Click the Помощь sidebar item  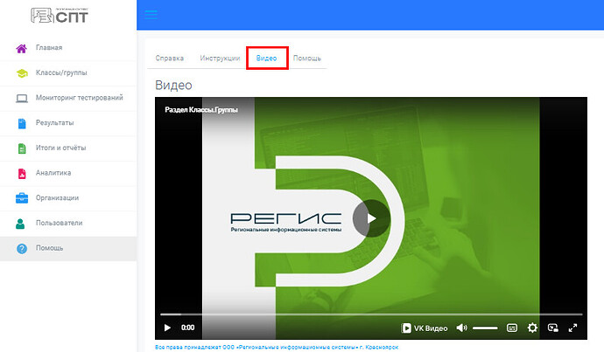pyautogui.click(x=49, y=248)
